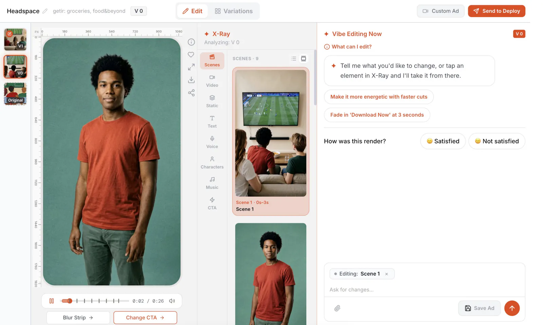
Task: Expand the What can I edit? help
Action: click(x=348, y=47)
